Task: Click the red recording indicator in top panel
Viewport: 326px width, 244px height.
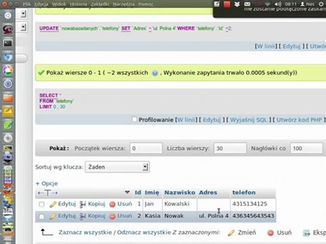Action: coord(227,4)
